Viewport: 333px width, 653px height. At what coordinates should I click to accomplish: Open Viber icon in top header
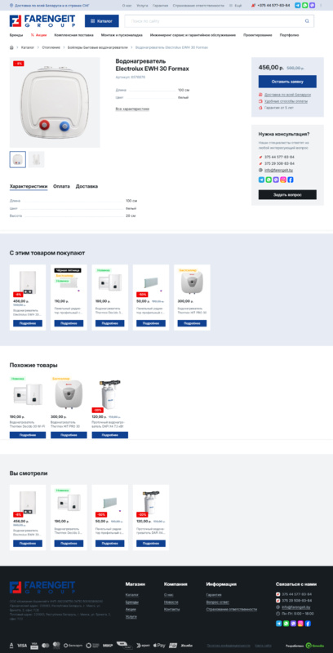pyautogui.click(x=312, y=6)
